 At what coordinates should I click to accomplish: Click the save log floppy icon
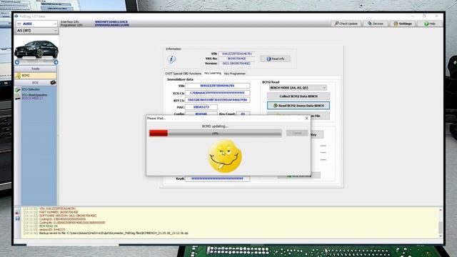[x=17, y=218]
